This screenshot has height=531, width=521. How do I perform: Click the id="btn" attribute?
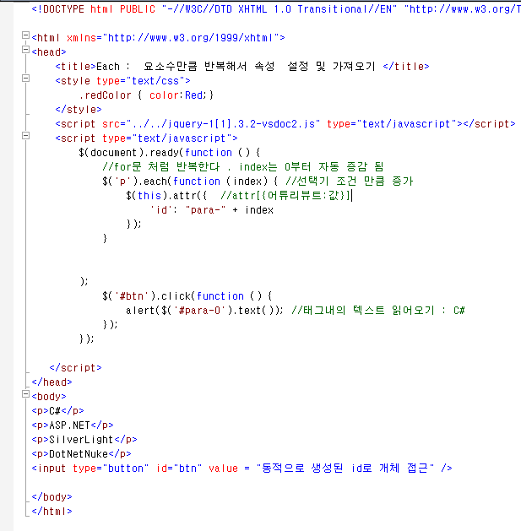[179, 469]
